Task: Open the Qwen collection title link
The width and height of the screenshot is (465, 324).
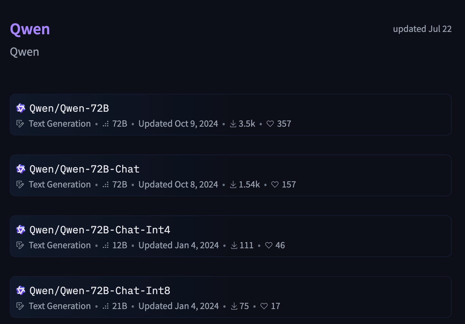Action: pyautogui.click(x=30, y=29)
